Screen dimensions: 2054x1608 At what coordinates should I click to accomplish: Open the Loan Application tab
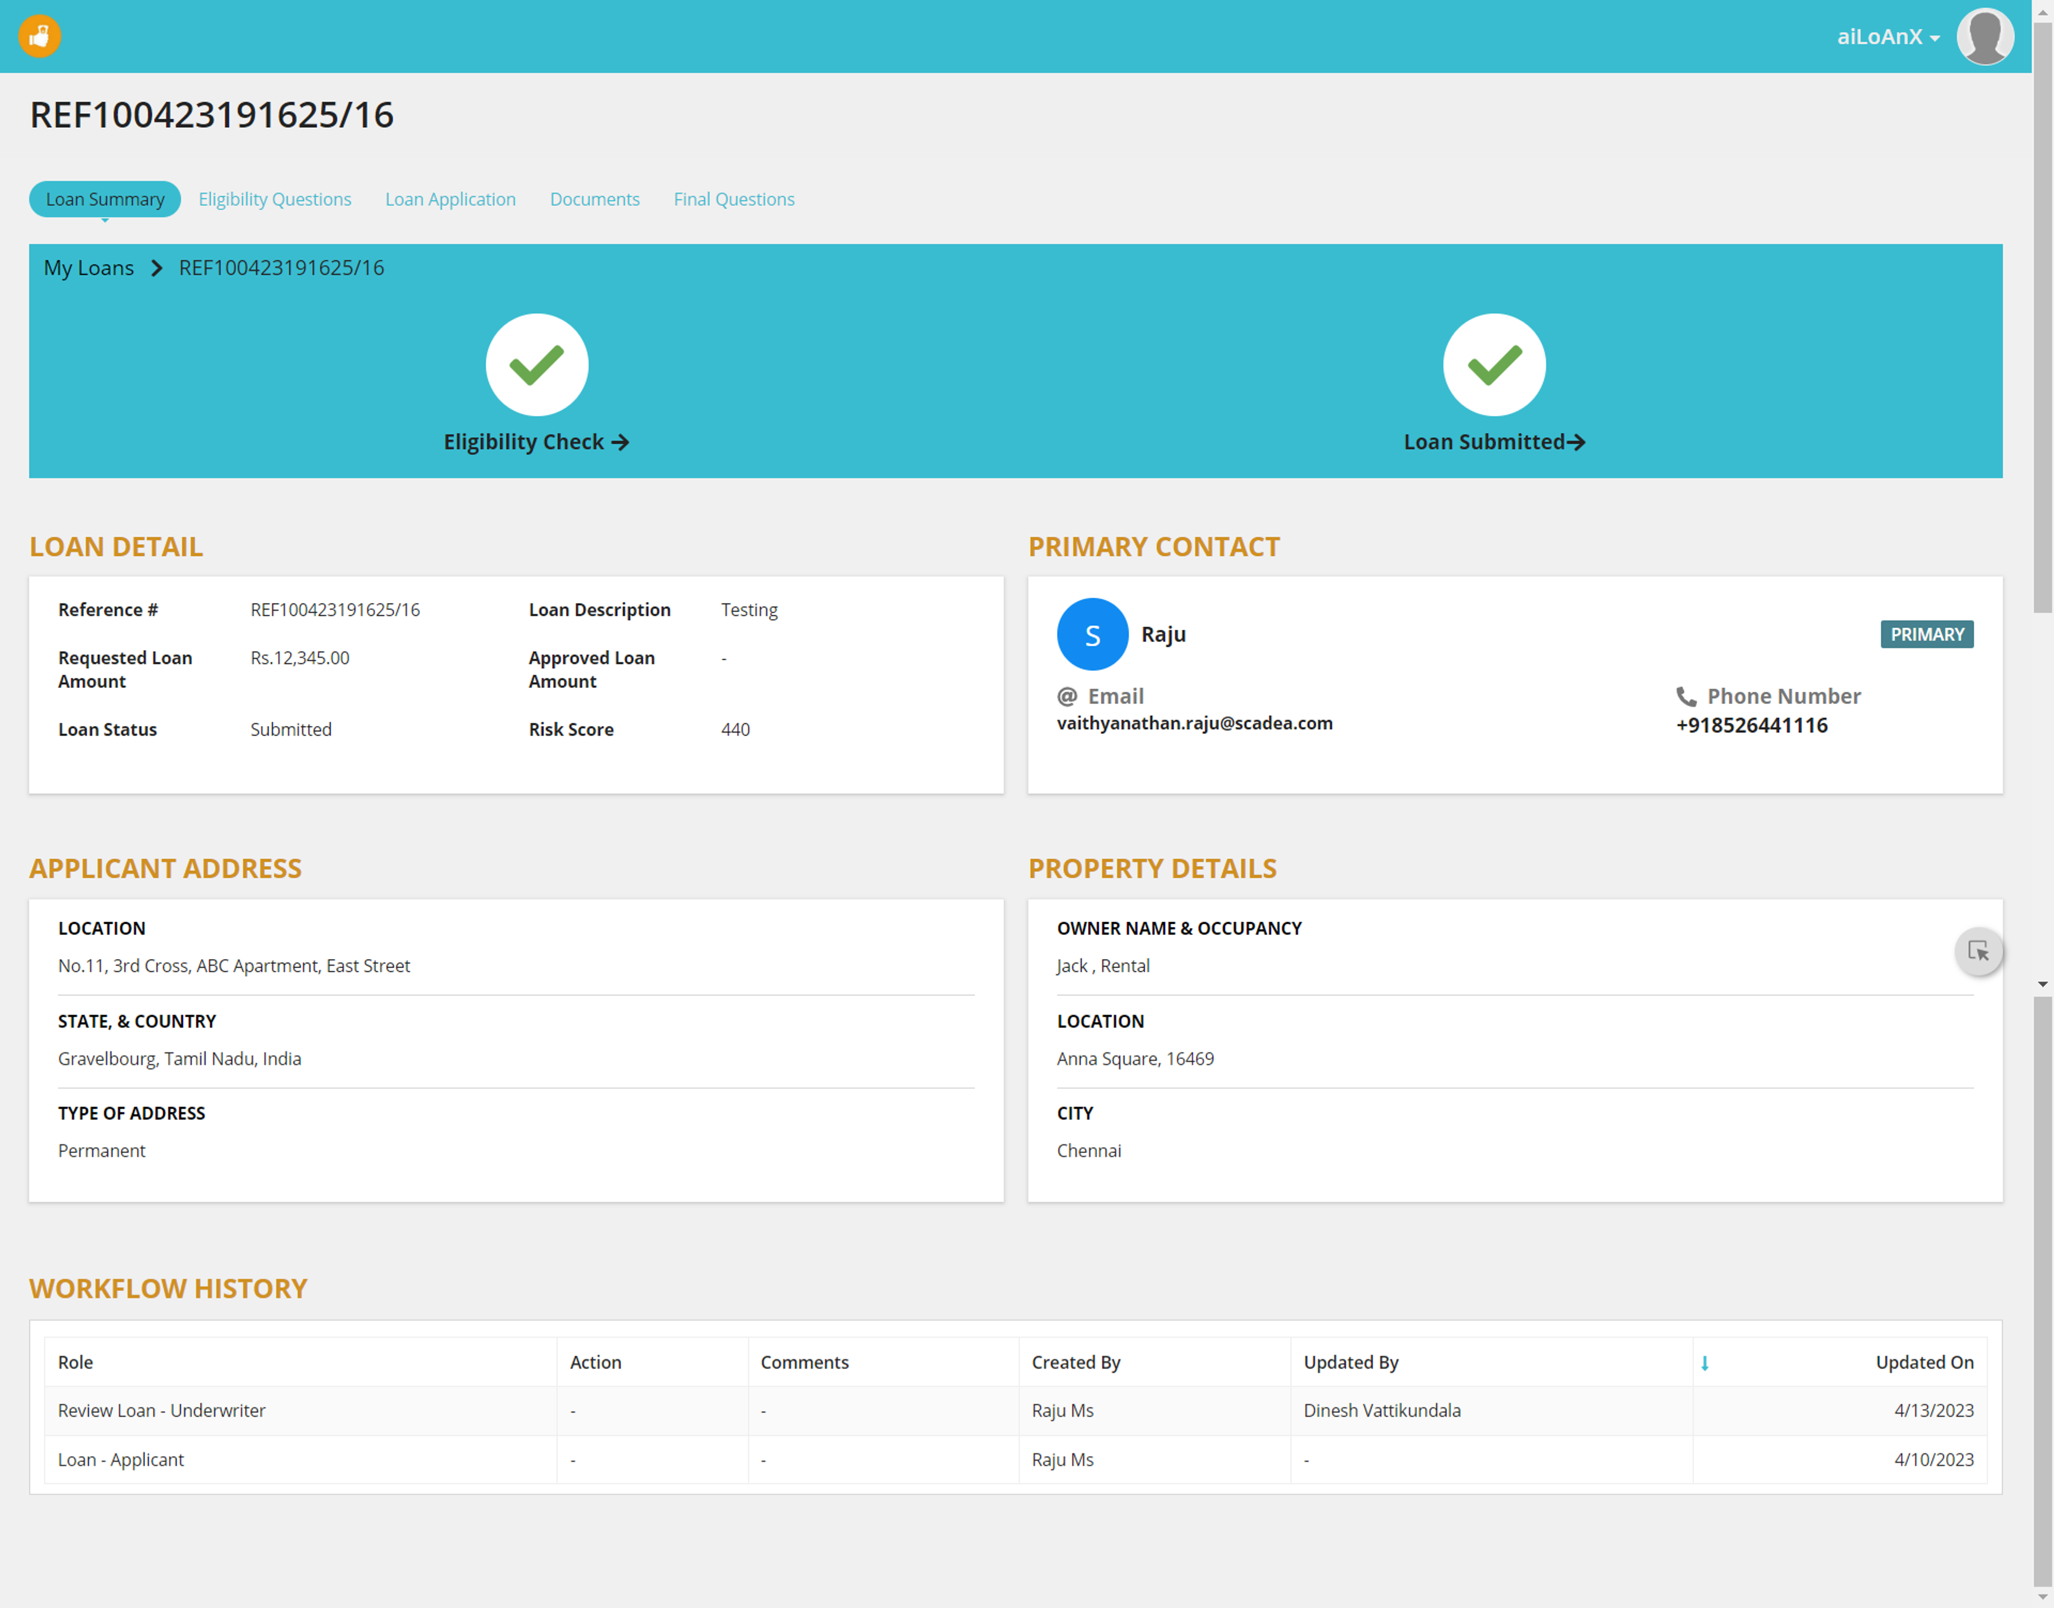pos(450,199)
